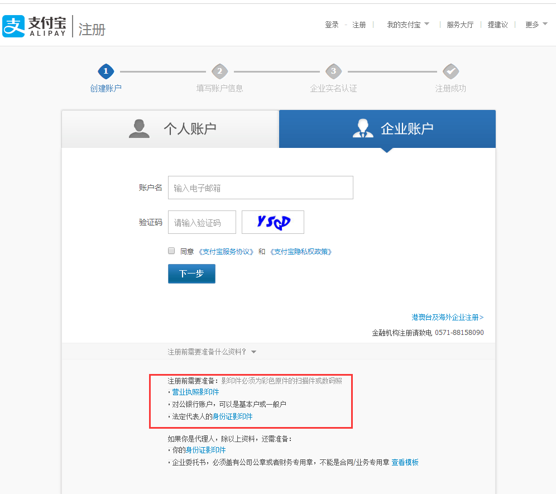The image size is (556, 494).
Task: Click the 注册成功 step label
Action: [450, 88]
